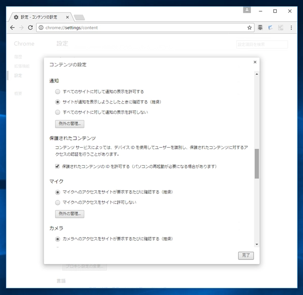Click the 通知 section heading
303x295 pixels.
pyautogui.click(x=54, y=81)
